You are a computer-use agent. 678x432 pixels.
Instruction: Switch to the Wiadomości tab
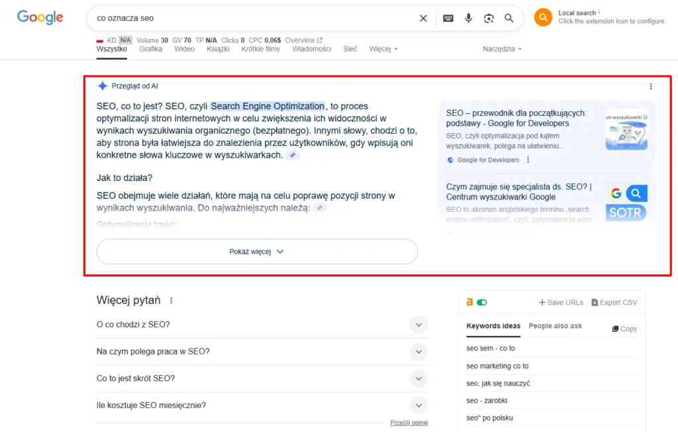pos(311,49)
